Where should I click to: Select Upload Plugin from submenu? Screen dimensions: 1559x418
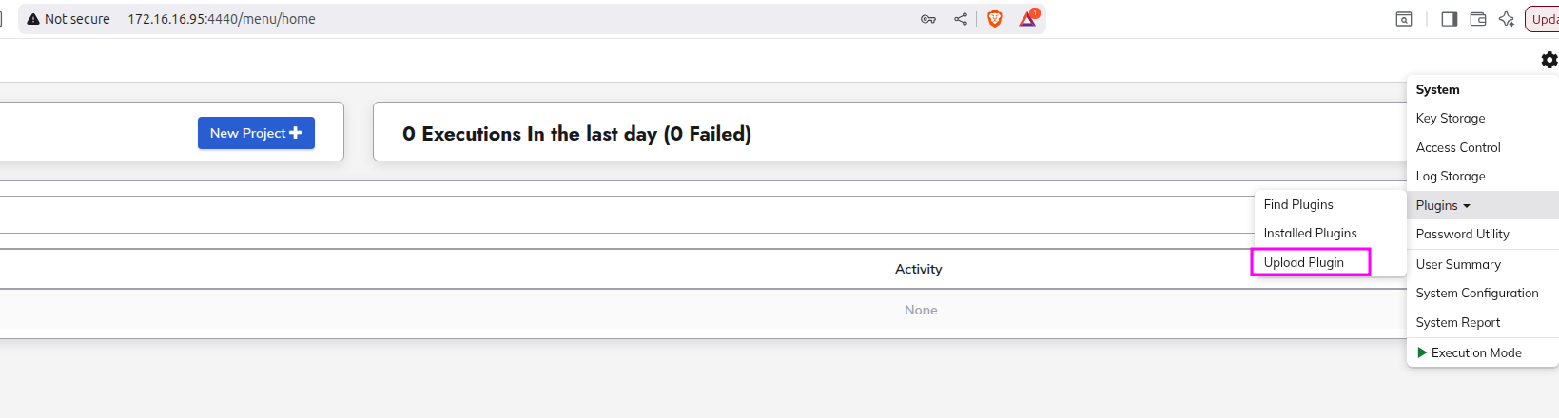[1304, 262]
